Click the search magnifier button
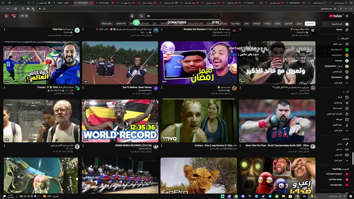This screenshot has width=354, height=199. pyautogui.click(x=141, y=16)
